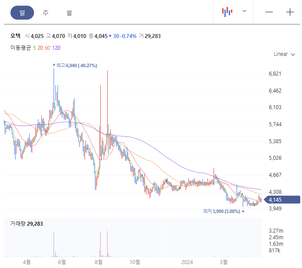Image resolution: width=302 pixels, height=268 pixels.
Task: Click the 5-day moving average value
Action: pyautogui.click(x=34, y=48)
